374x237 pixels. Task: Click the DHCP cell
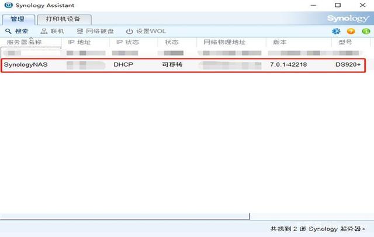(123, 65)
